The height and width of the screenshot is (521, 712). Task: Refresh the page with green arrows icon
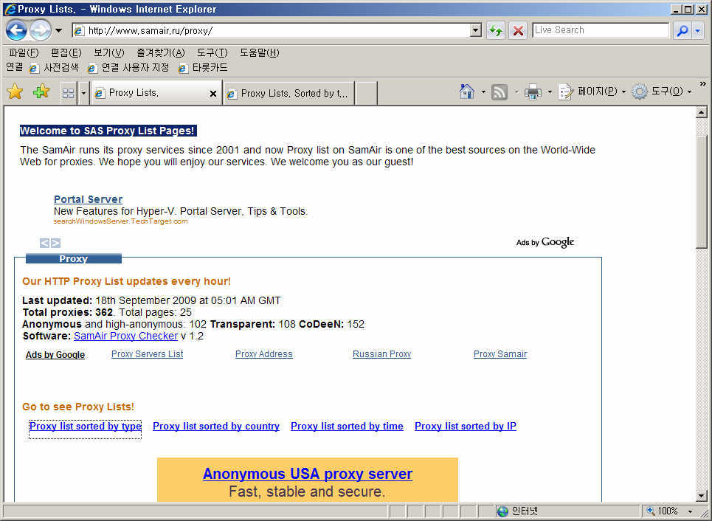tap(495, 30)
